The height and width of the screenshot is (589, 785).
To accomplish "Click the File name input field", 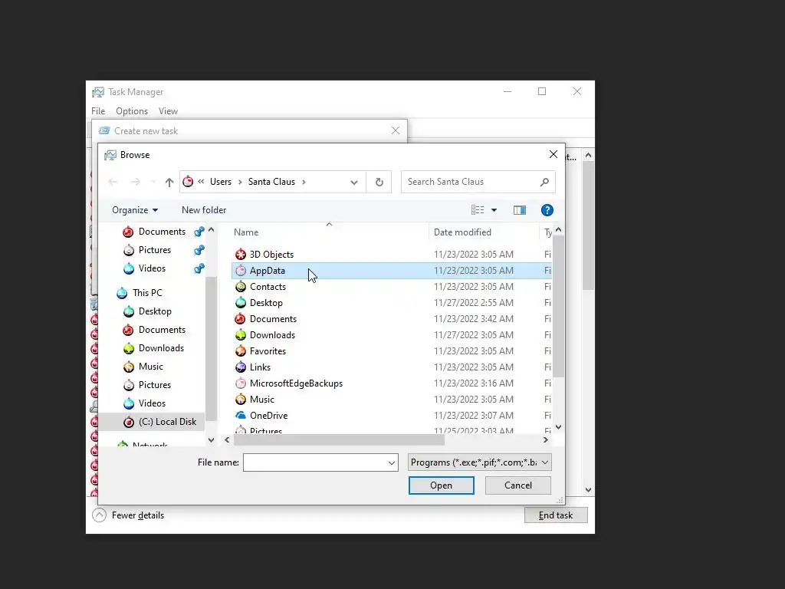I will pyautogui.click(x=314, y=462).
